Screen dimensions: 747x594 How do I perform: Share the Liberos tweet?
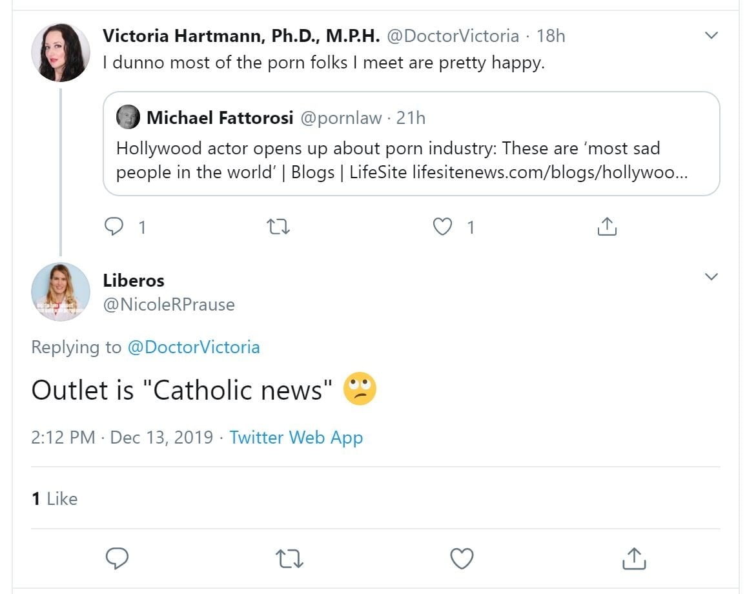tap(633, 558)
